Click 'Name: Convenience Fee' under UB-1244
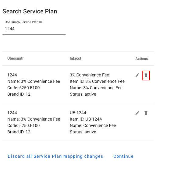Screen dimensions: 170x169 pyautogui.click(x=93, y=125)
